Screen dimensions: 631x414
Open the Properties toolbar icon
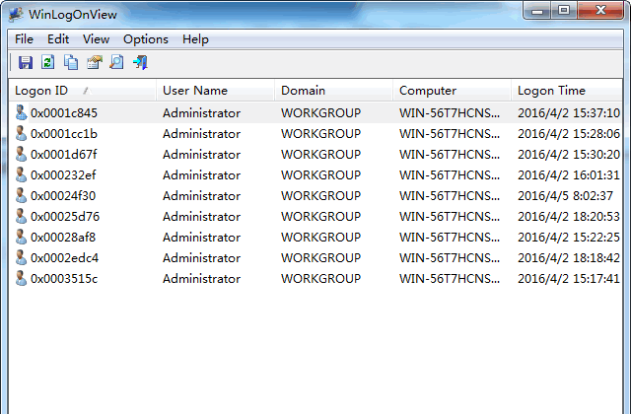95,62
